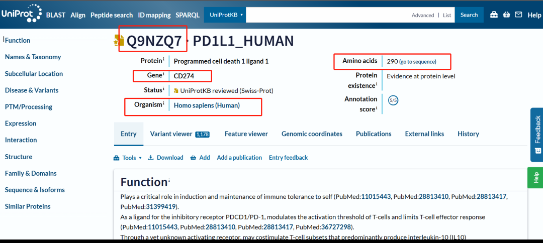This screenshot has width=543, height=243.
Task: Click the Search button
Action: (x=469, y=15)
